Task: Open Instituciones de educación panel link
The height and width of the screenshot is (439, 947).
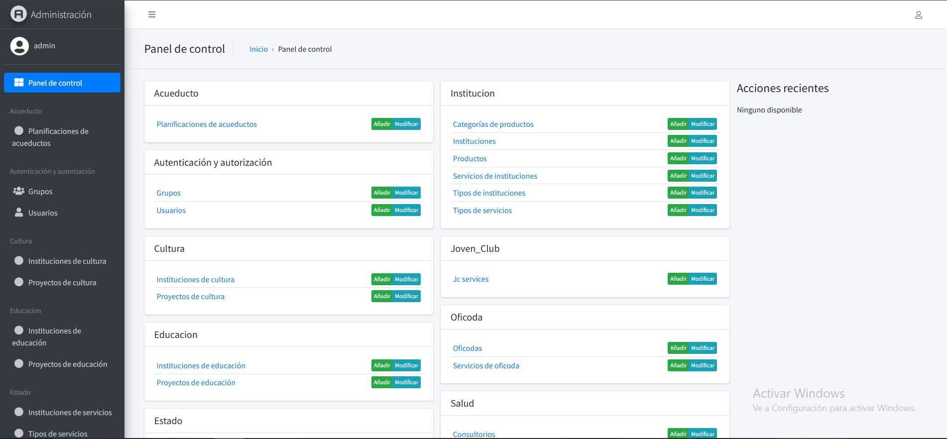Action: coord(201,365)
